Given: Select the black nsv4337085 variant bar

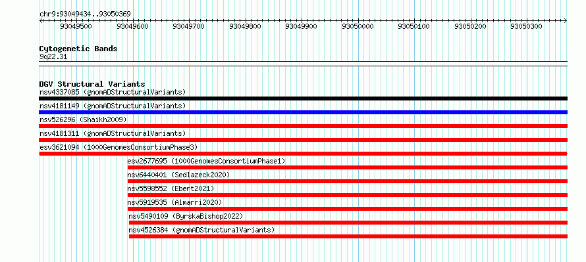Looking at the screenshot, I should [x=303, y=98].
